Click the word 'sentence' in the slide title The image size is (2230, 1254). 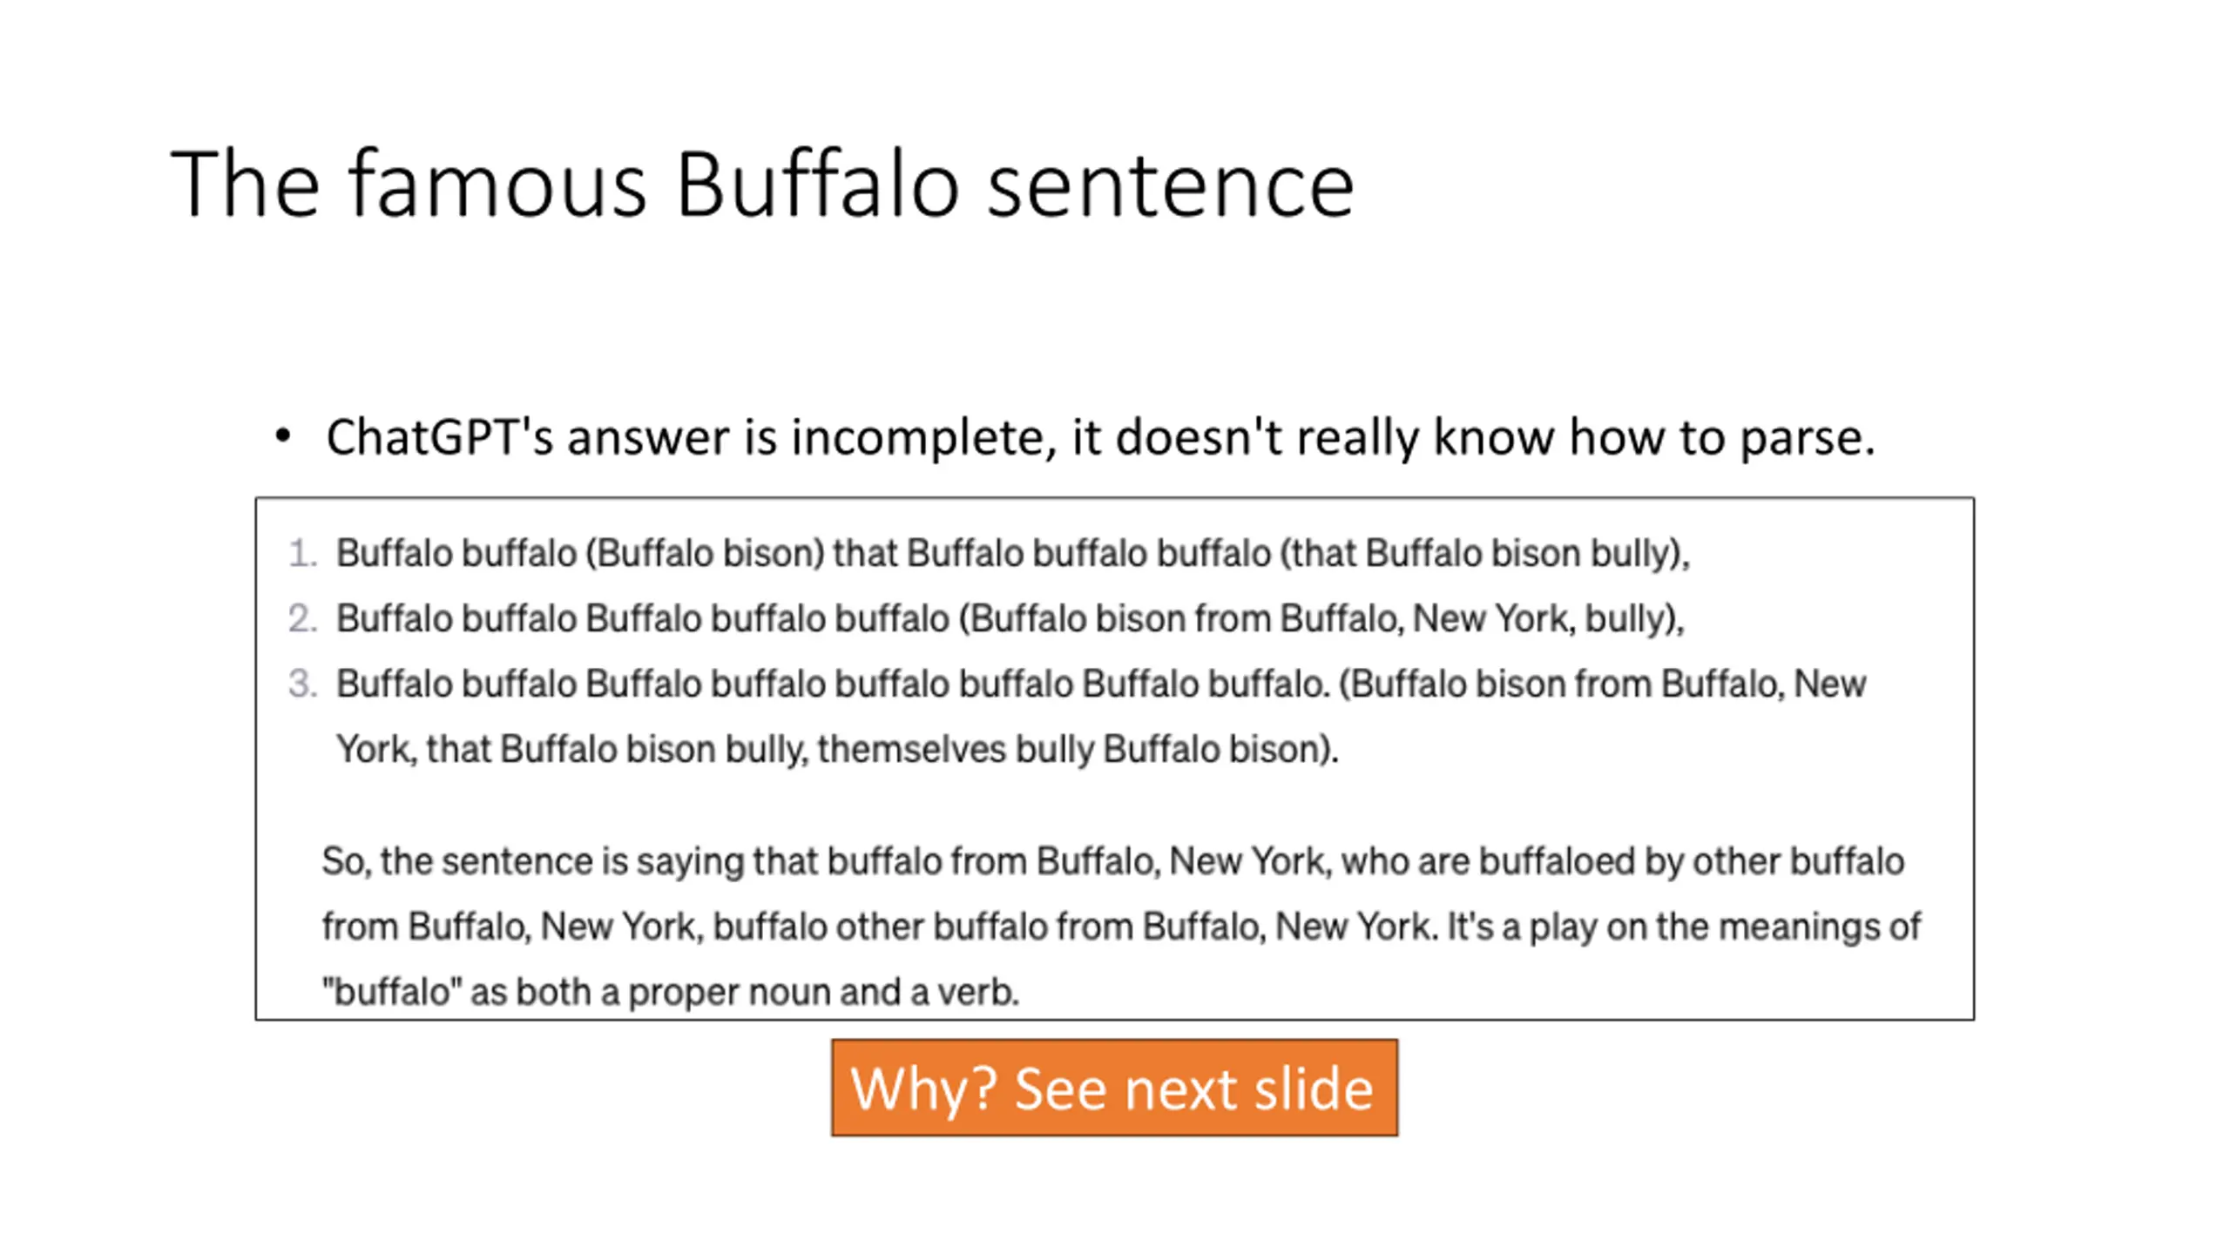coord(1171,185)
